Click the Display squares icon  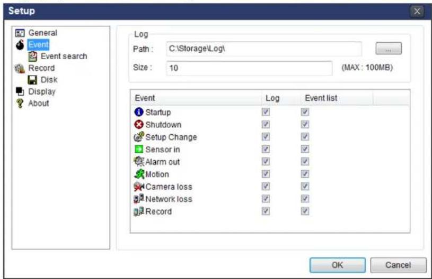point(20,91)
